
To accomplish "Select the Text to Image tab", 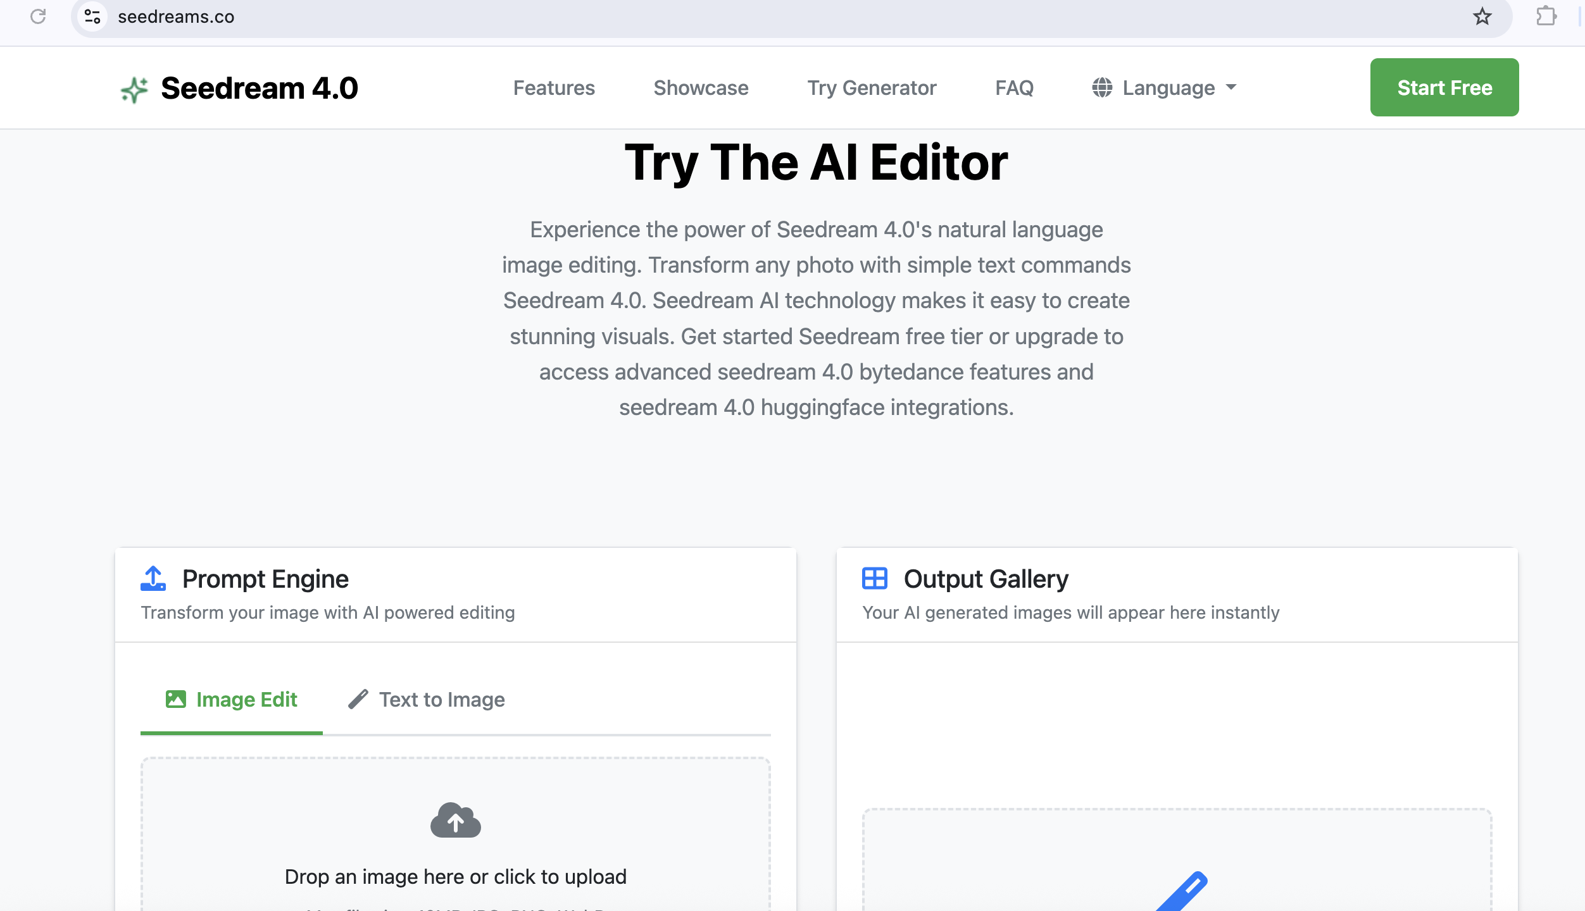I will click(x=427, y=700).
